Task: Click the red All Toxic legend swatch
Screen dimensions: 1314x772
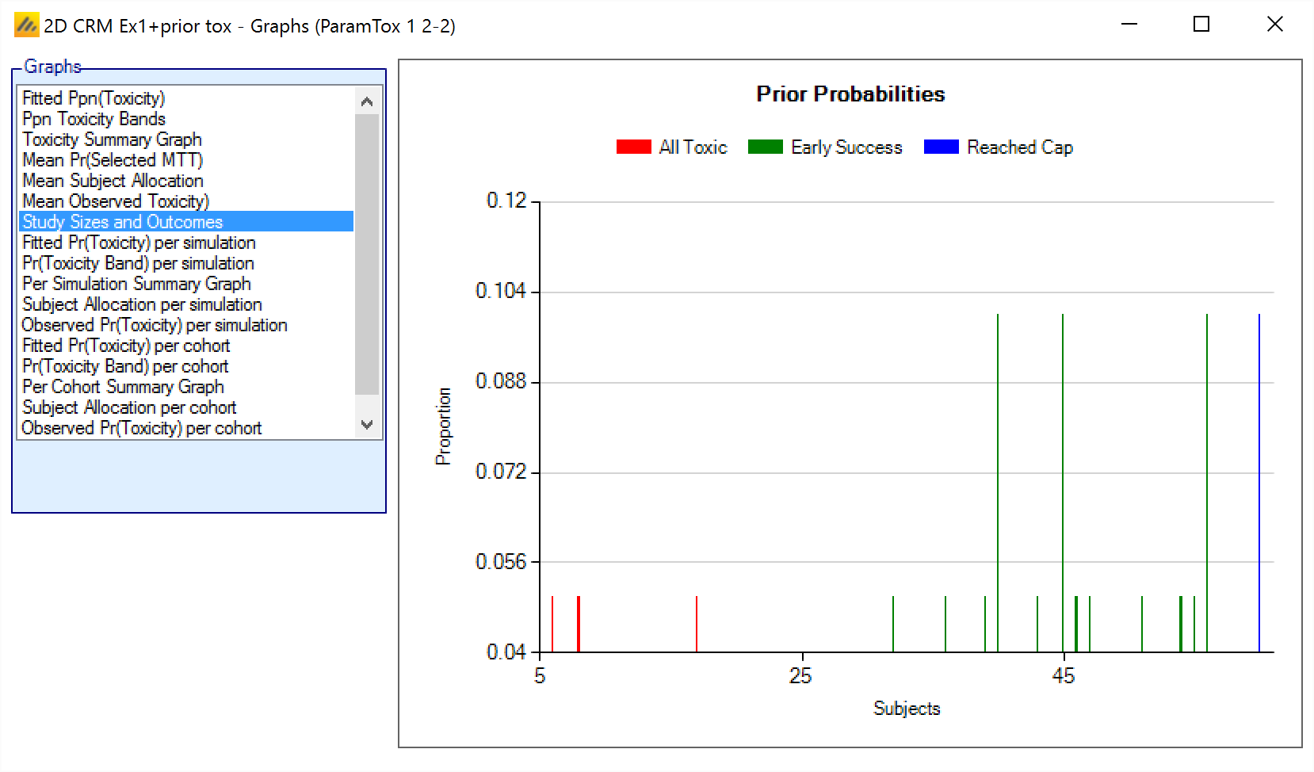Action: 633,147
